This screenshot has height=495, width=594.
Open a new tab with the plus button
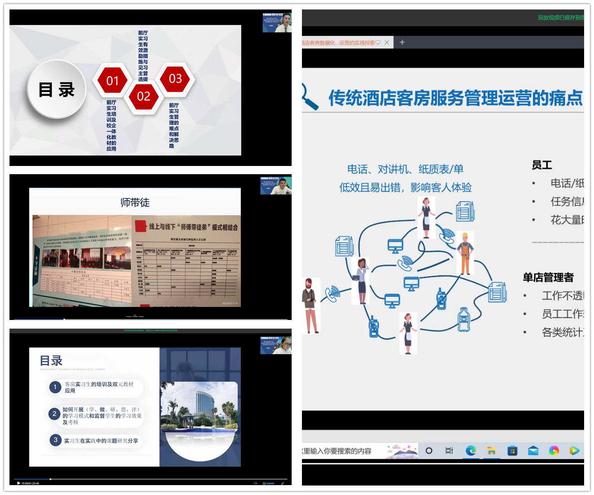tap(402, 42)
